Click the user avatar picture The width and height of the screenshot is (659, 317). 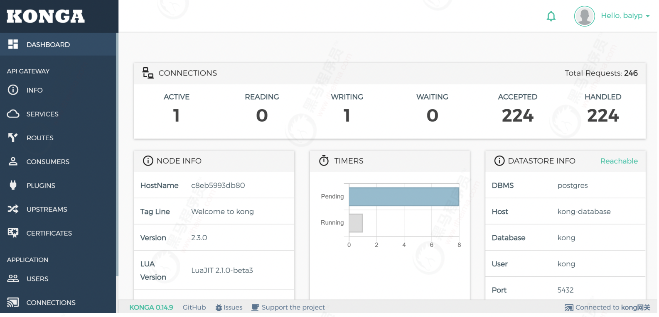pyautogui.click(x=585, y=16)
